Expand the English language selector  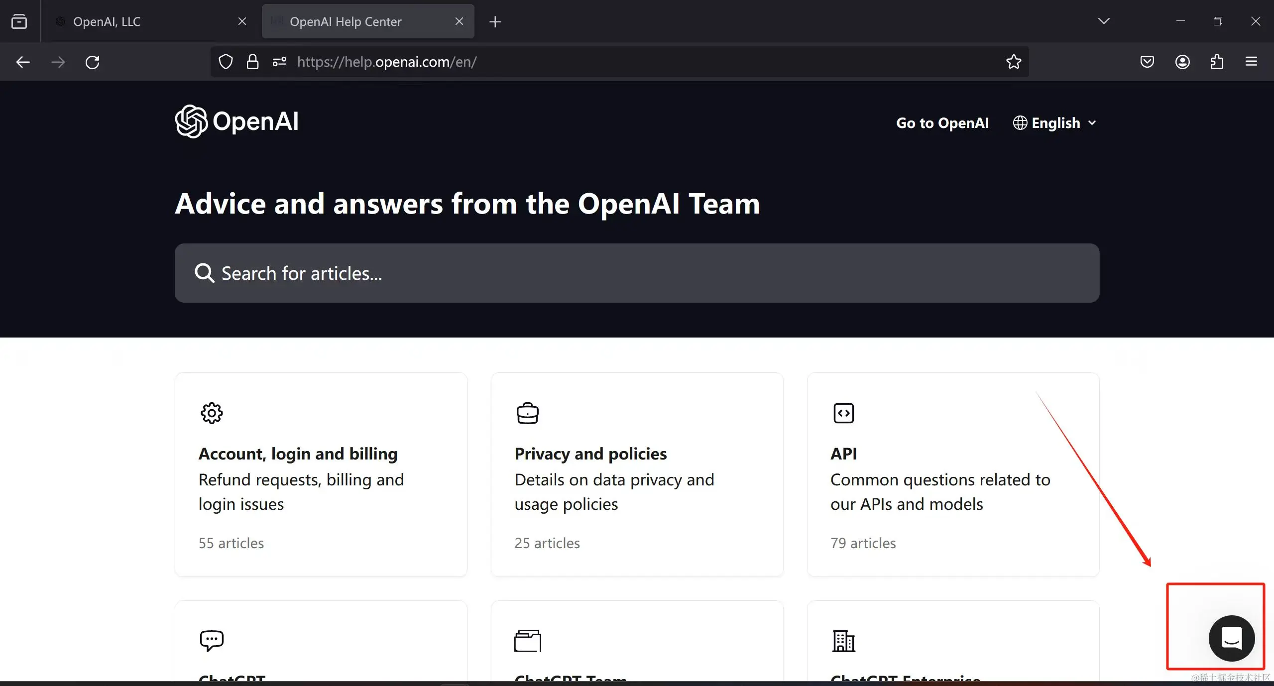1054,123
